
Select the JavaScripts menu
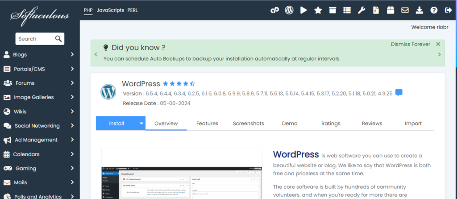pyautogui.click(x=110, y=10)
